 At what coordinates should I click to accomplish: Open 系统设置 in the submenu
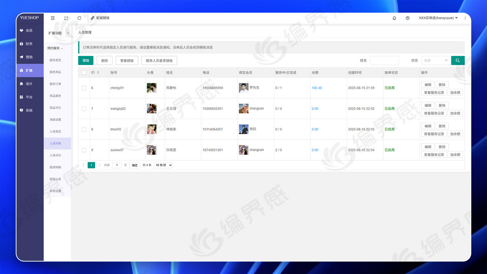(55, 191)
